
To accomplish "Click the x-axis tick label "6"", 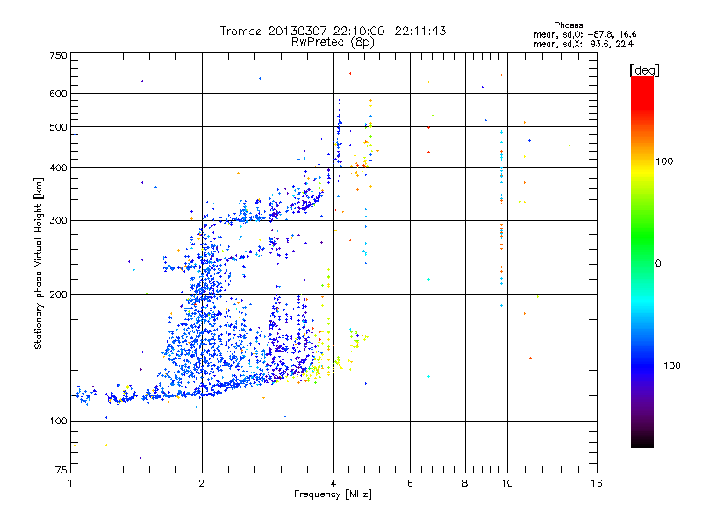I will 410,483.
